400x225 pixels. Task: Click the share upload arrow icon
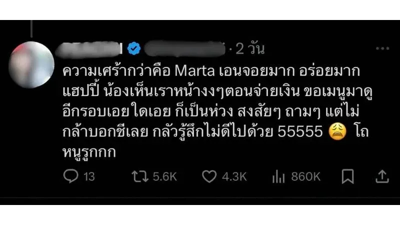coord(382,176)
